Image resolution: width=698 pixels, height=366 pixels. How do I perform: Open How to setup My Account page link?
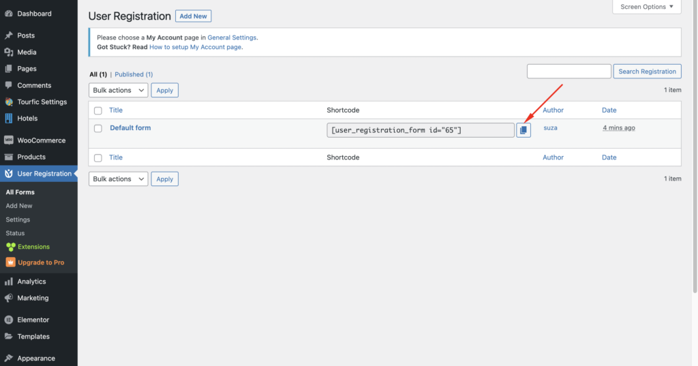pos(196,47)
